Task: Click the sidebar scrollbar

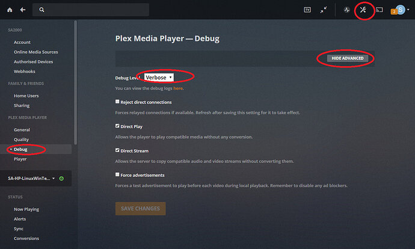Action: pyautogui.click(x=75, y=82)
